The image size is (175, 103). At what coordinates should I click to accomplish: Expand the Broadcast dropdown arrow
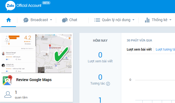(x=51, y=20)
